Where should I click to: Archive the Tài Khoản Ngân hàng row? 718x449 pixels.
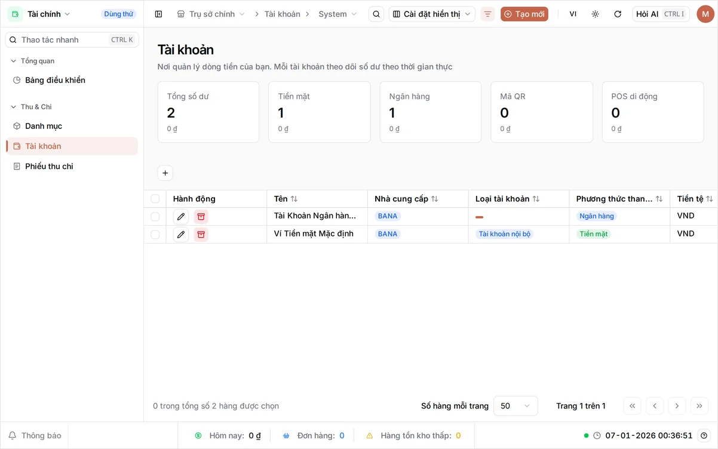pos(201,217)
